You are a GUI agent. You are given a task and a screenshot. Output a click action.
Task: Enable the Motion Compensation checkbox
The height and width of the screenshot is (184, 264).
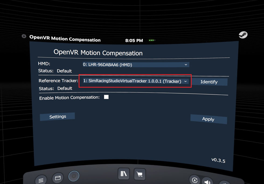pos(106,97)
